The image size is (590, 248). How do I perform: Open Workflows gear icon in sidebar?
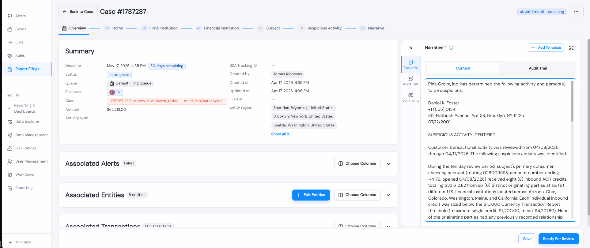click(x=10, y=175)
